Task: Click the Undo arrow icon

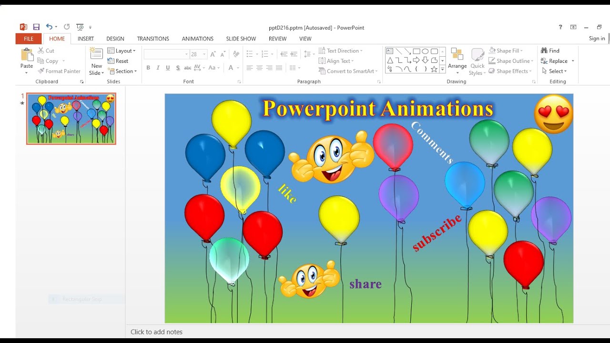Action: pyautogui.click(x=49, y=27)
